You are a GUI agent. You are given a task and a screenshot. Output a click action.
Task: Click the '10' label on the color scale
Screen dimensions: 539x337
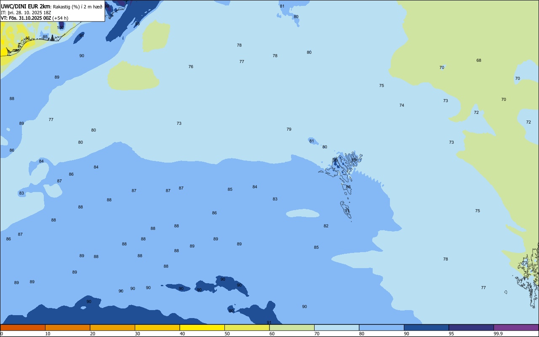(48, 334)
